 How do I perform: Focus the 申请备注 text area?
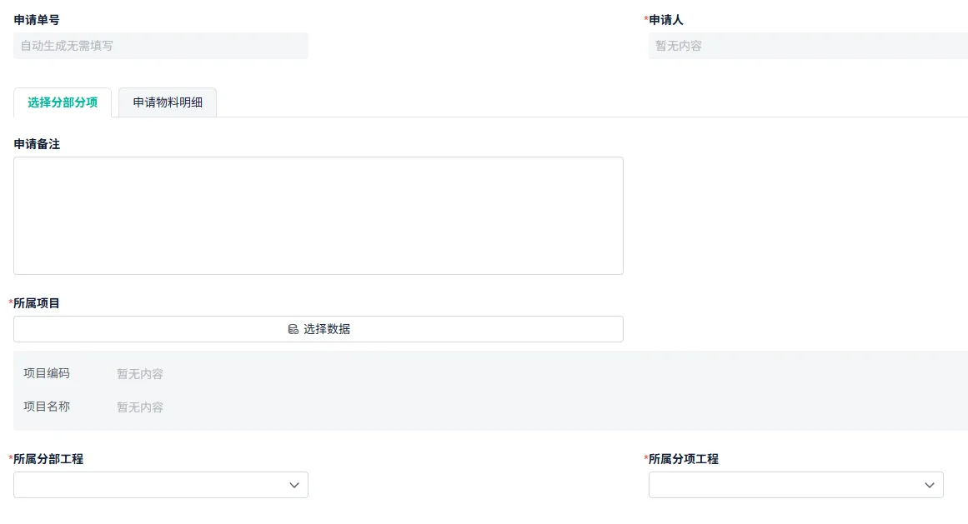tap(318, 216)
